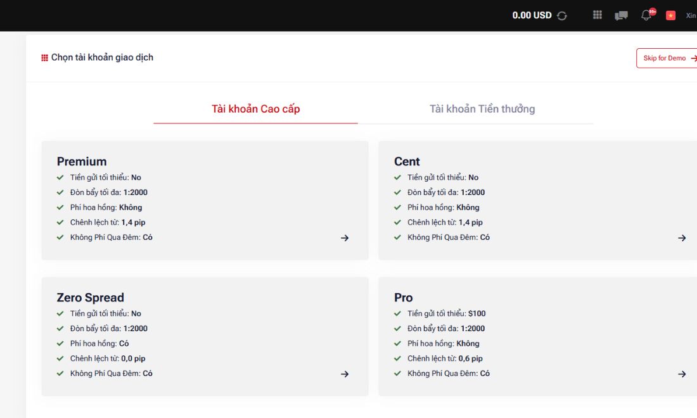Click the Skip for Demo button

pos(667,58)
